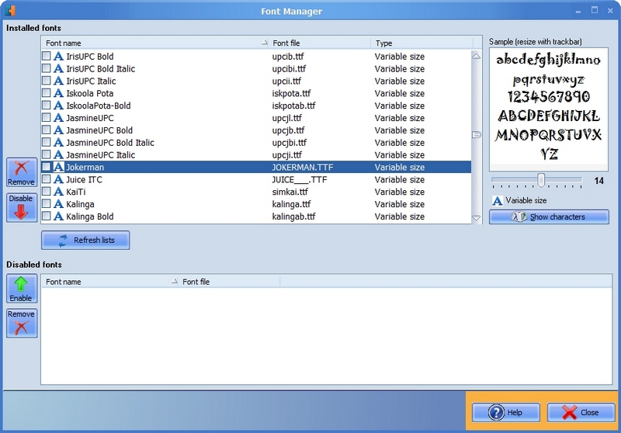Screen dimensions: 621x433
Task: Maximize the Font Manager window
Action: click(x=594, y=10)
